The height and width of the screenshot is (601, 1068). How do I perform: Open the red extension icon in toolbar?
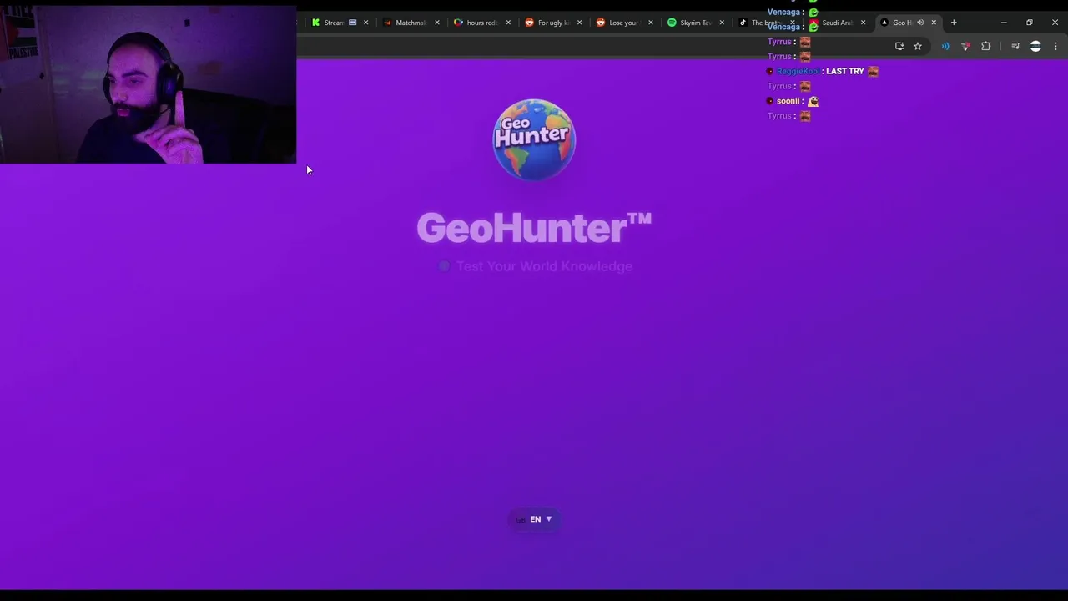tap(965, 46)
